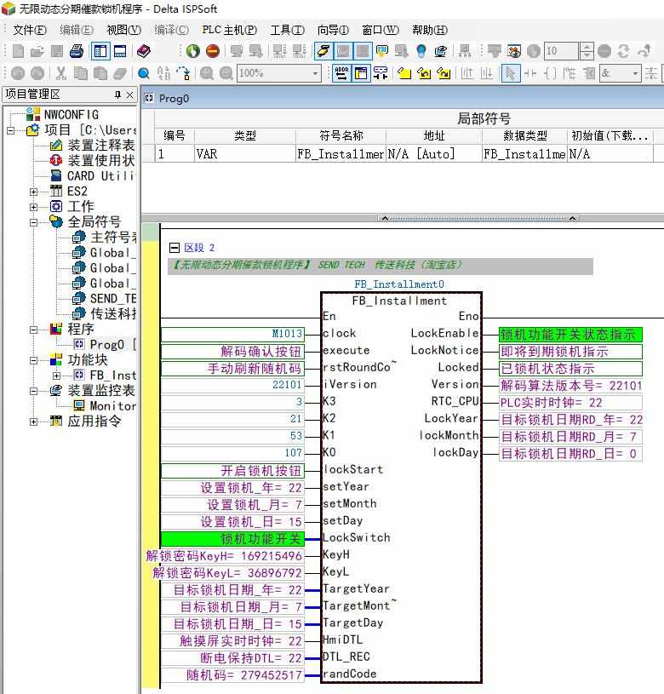This screenshot has height=694, width=664.
Task: Open the 视图(V) menu
Action: pyautogui.click(x=124, y=30)
